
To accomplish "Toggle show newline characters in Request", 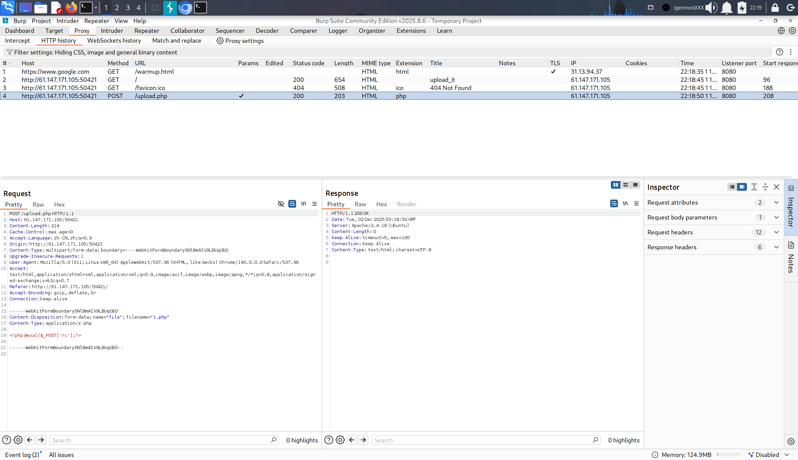I will [304, 204].
